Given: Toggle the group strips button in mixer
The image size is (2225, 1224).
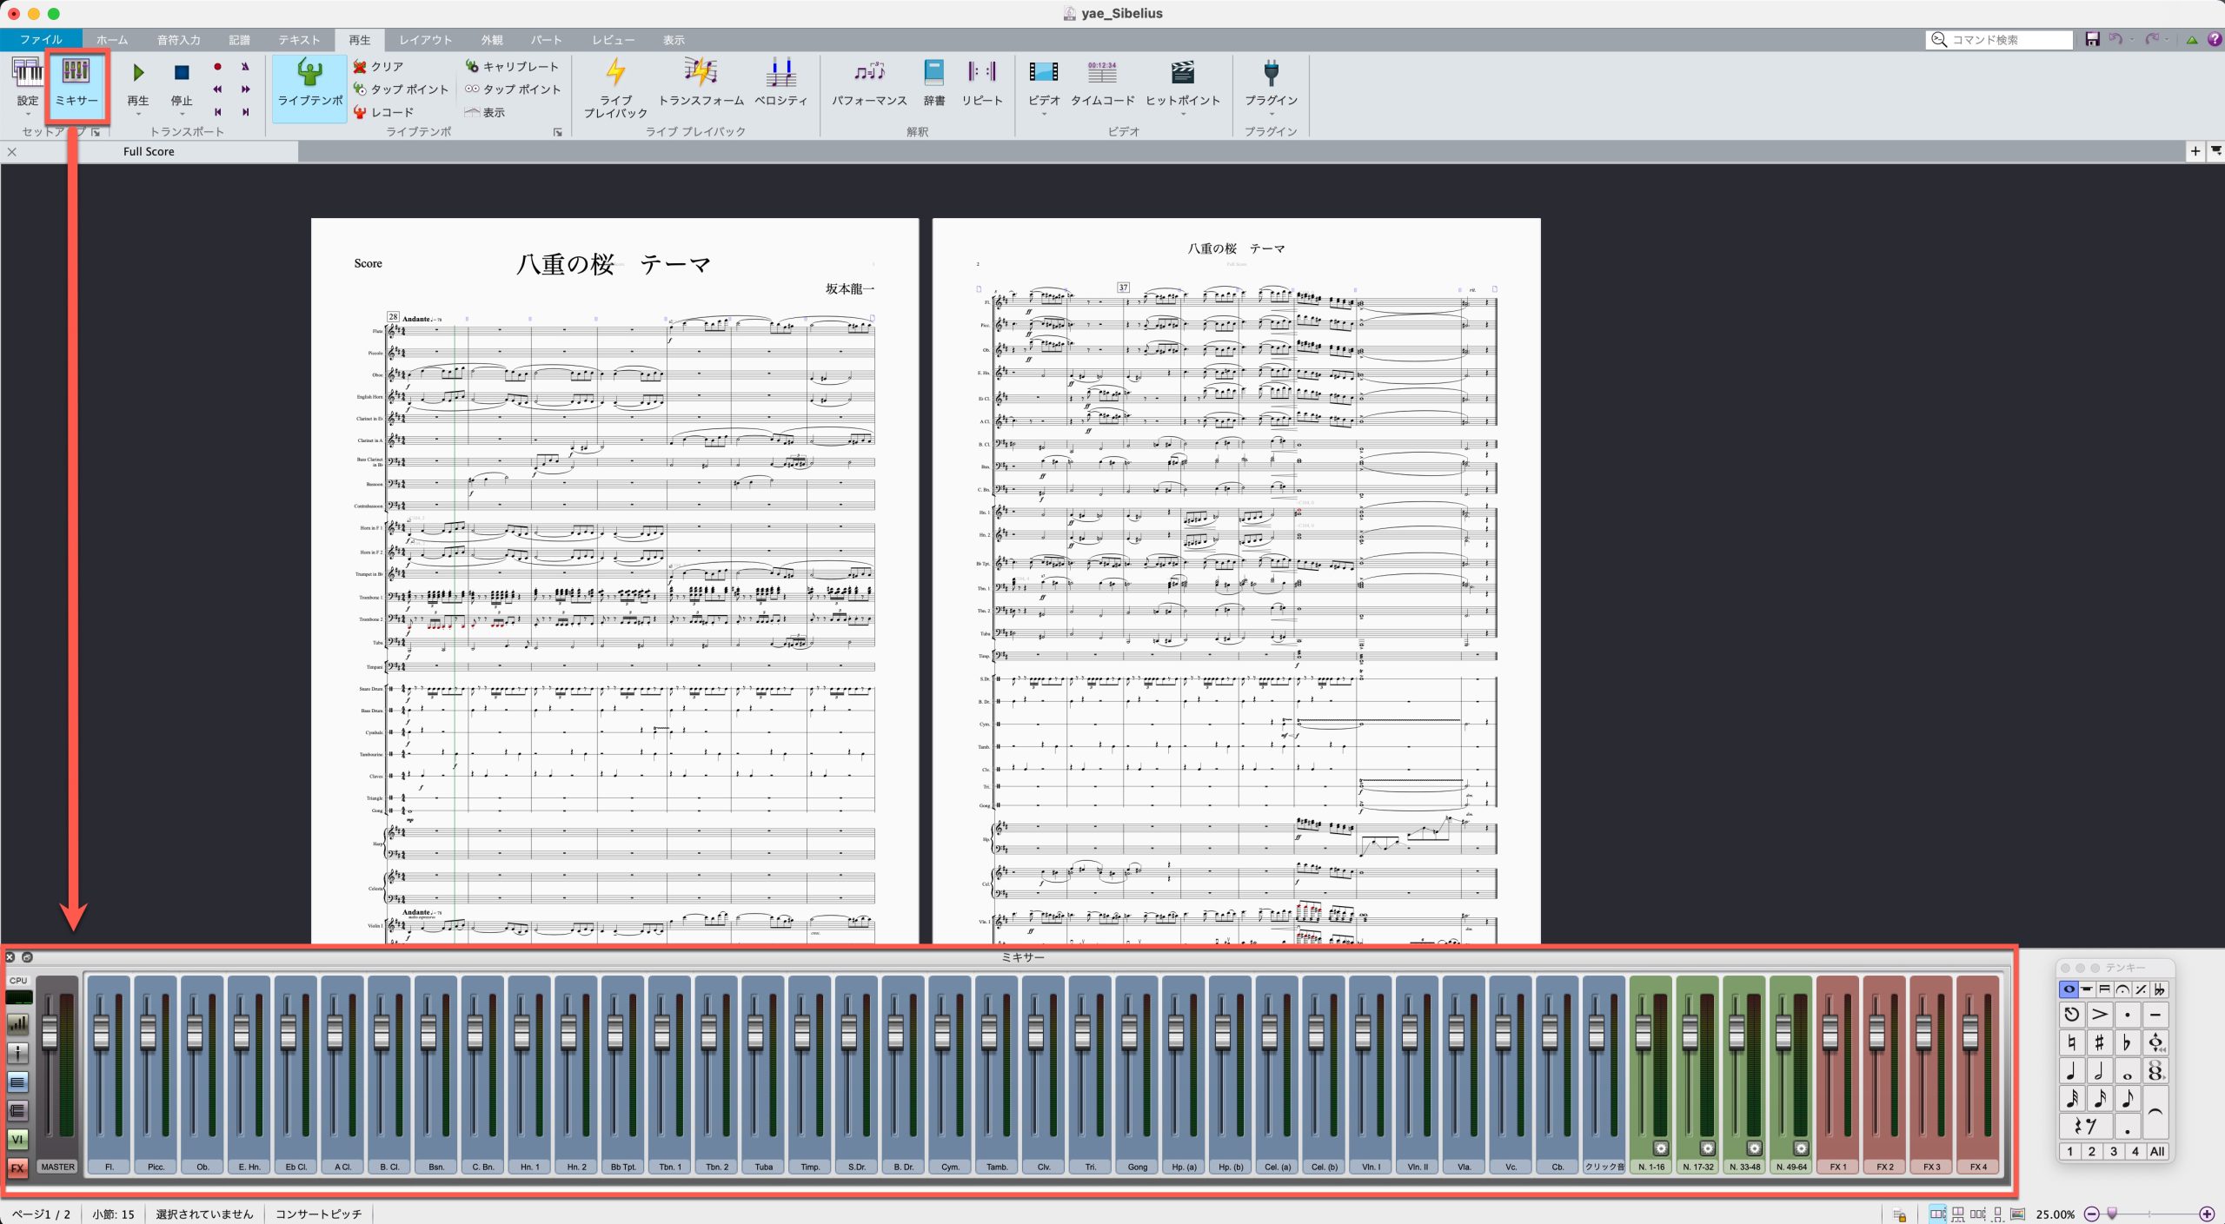Looking at the screenshot, I should click(17, 1110).
